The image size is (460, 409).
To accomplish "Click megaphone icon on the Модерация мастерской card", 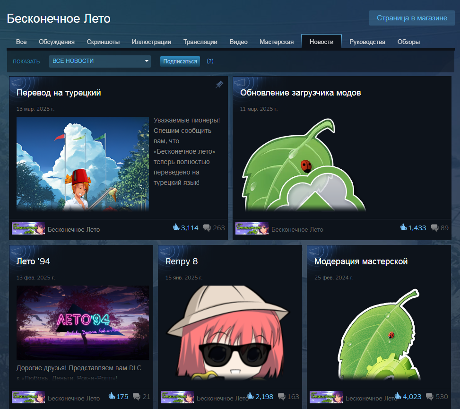I will click(x=314, y=252).
